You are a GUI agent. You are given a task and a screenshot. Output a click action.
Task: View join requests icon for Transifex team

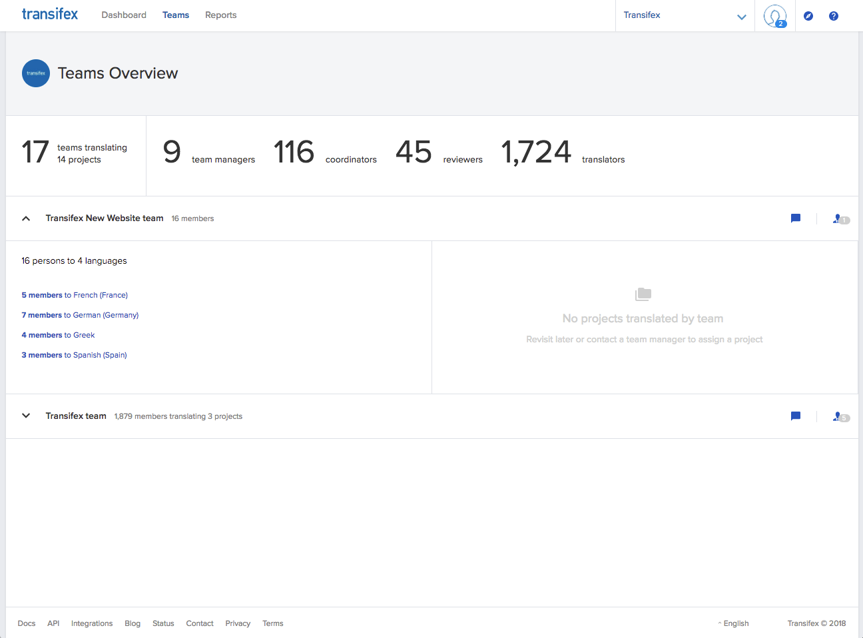pyautogui.click(x=840, y=416)
